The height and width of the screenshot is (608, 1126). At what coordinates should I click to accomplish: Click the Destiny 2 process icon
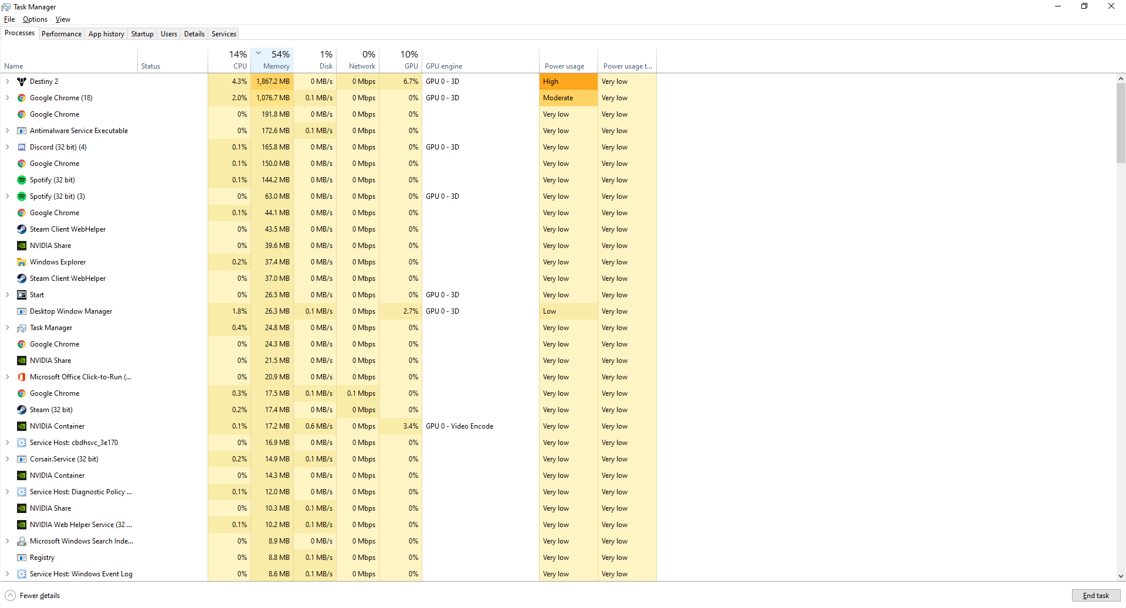pyautogui.click(x=22, y=81)
